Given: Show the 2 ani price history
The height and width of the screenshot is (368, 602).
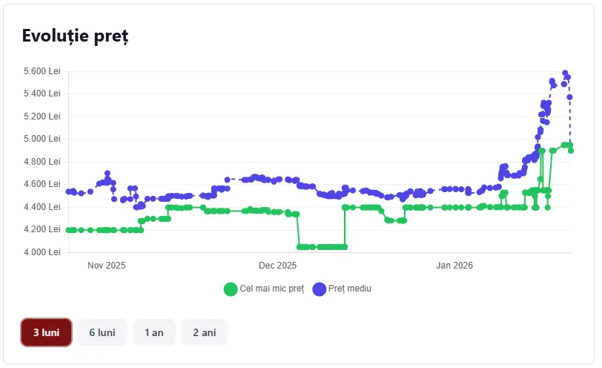Looking at the screenshot, I should (204, 332).
